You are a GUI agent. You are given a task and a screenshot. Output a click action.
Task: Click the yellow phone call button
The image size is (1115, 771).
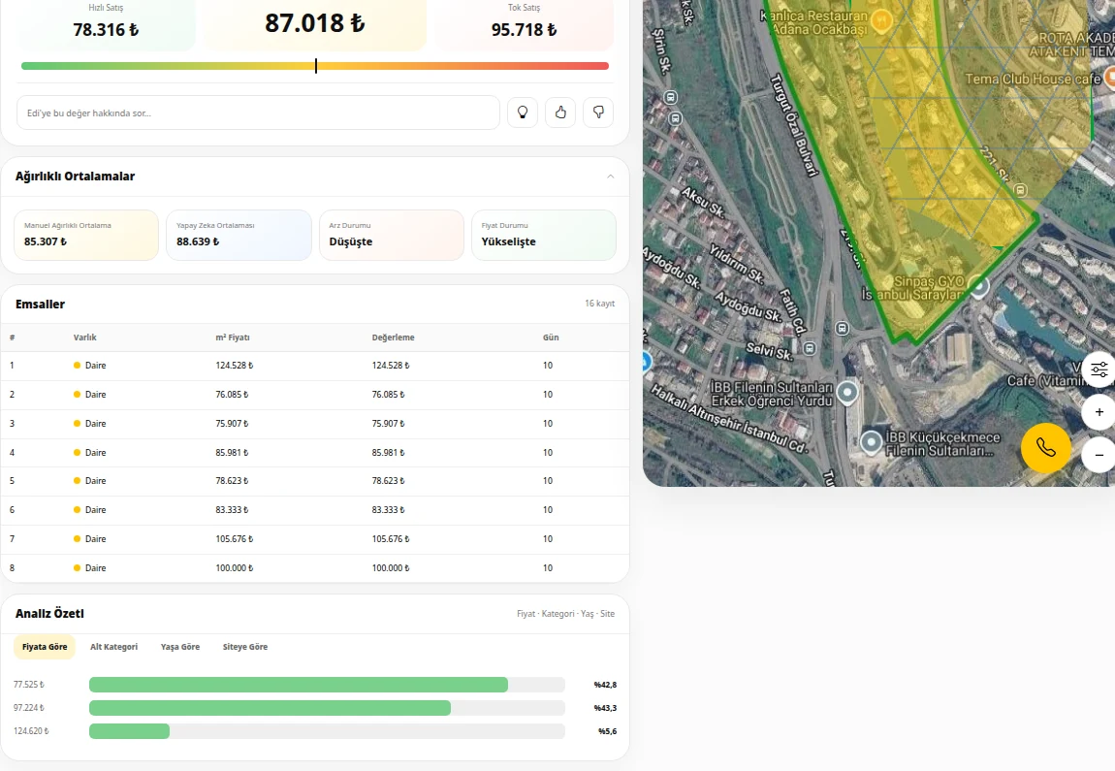click(x=1045, y=448)
